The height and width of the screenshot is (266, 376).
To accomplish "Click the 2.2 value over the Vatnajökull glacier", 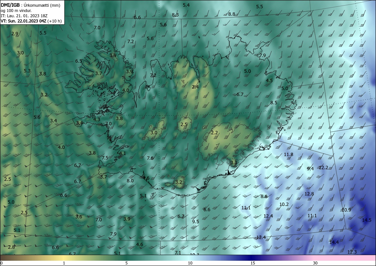I will [214, 133].
